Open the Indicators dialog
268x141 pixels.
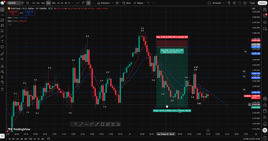(104, 3)
